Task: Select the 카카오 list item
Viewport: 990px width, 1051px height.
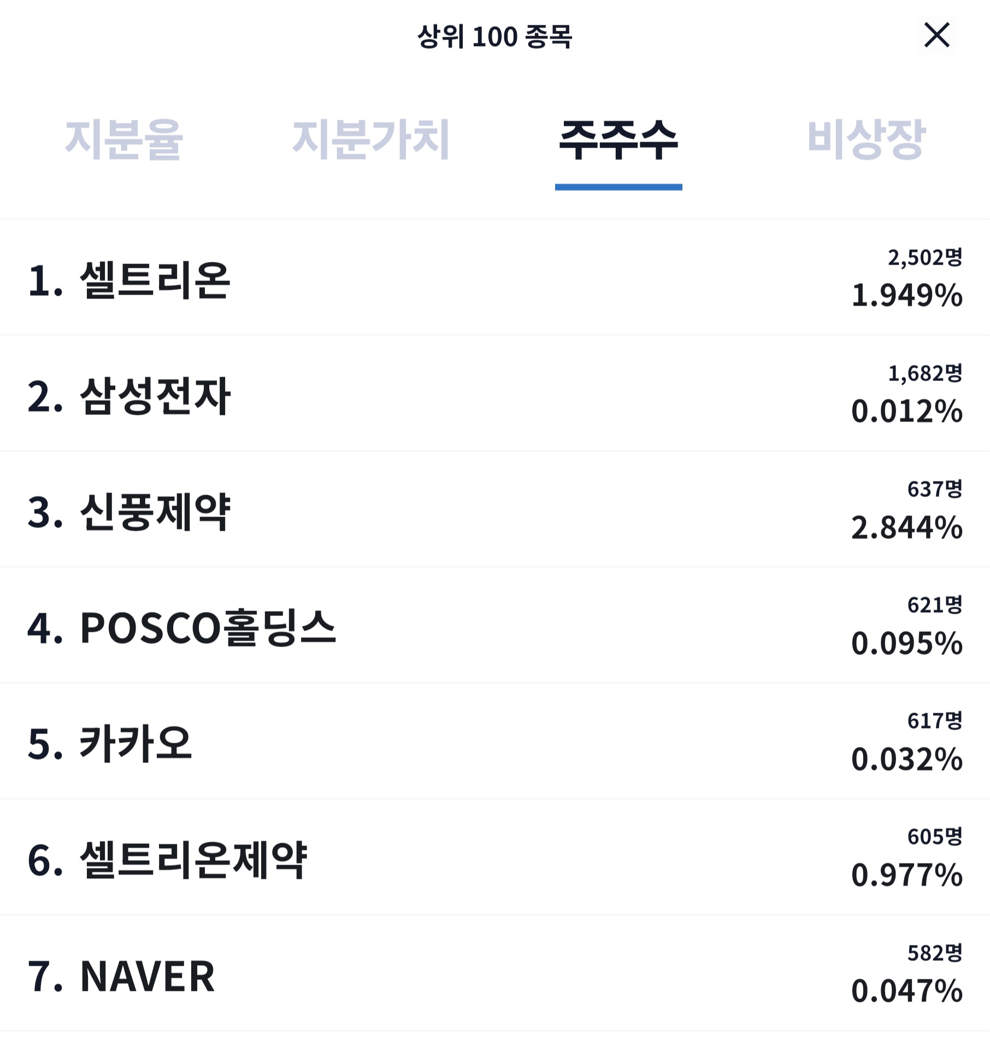Action: tap(495, 741)
